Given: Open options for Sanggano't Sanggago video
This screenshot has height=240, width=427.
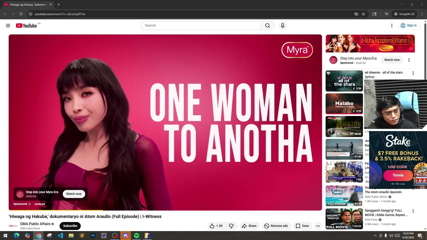Looking at the screenshot, I should click(x=413, y=211).
